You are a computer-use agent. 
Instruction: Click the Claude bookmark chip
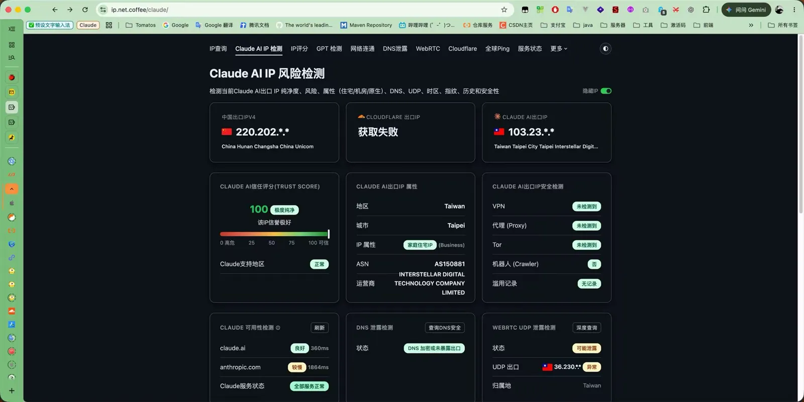[x=88, y=25]
